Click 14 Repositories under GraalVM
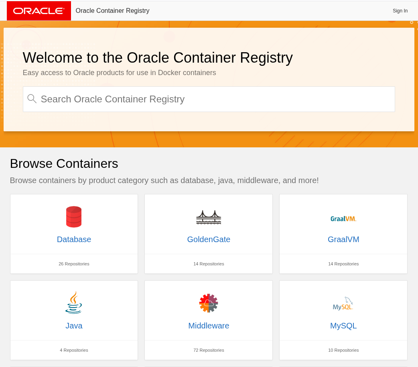The image size is (418, 367). pos(343,264)
